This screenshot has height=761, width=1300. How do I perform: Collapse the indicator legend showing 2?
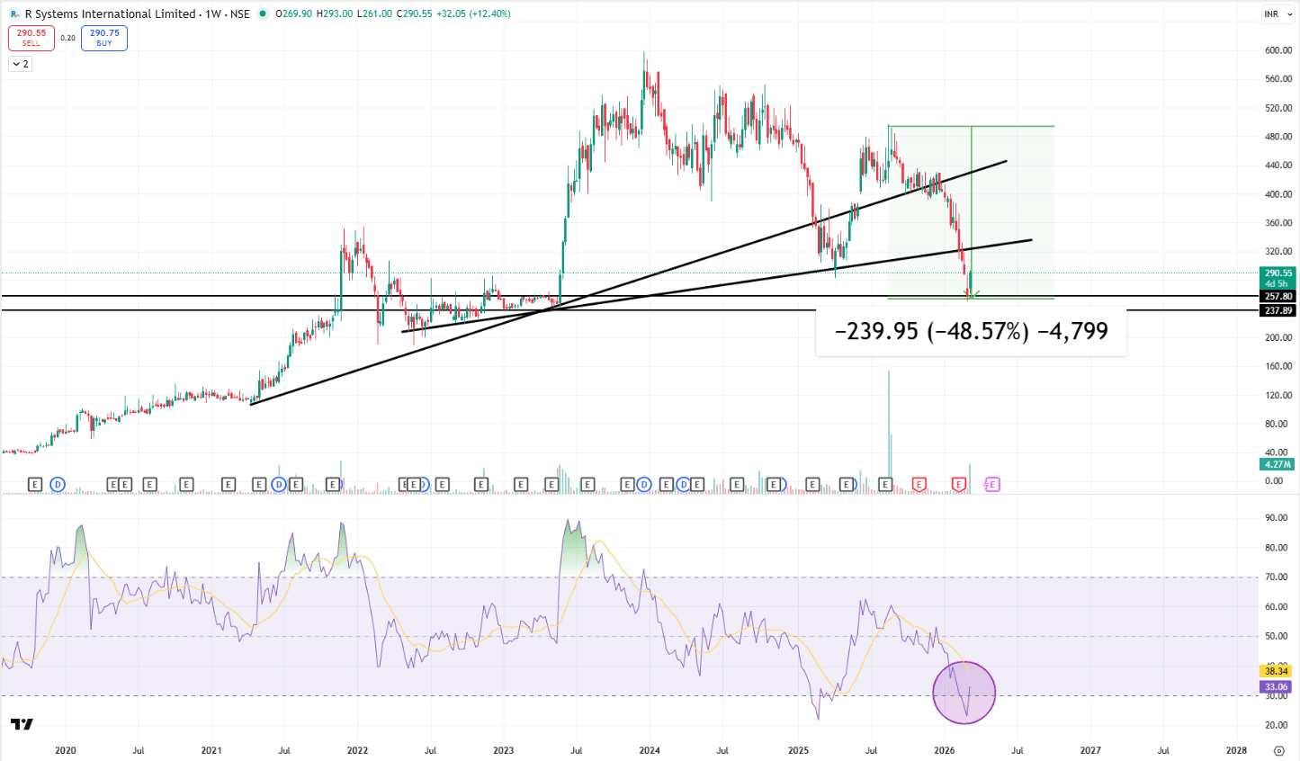pos(20,64)
